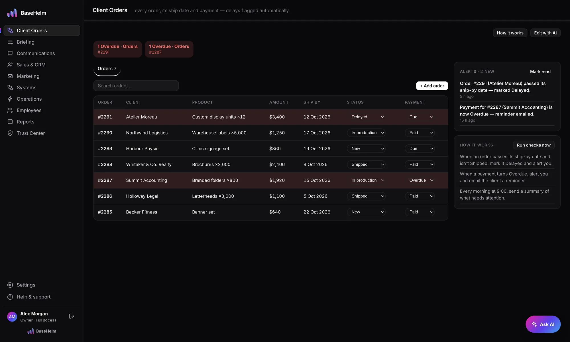Image resolution: width=570 pixels, height=342 pixels.
Task: Click the How it works button
Action: tap(510, 33)
